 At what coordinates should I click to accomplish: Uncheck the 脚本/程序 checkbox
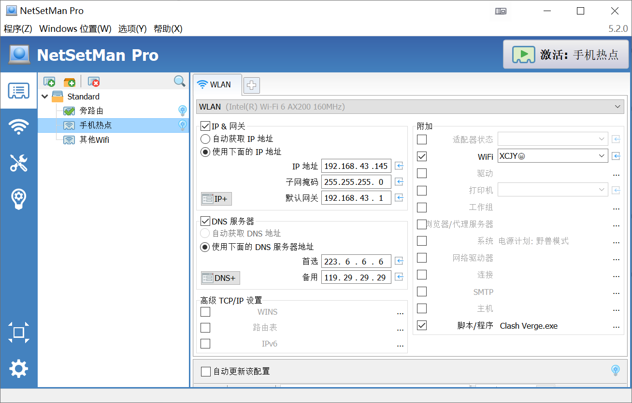point(422,325)
